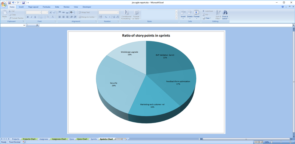The image size is (295, 144).
Task: Click the Percent Style icon
Action: (106, 17)
